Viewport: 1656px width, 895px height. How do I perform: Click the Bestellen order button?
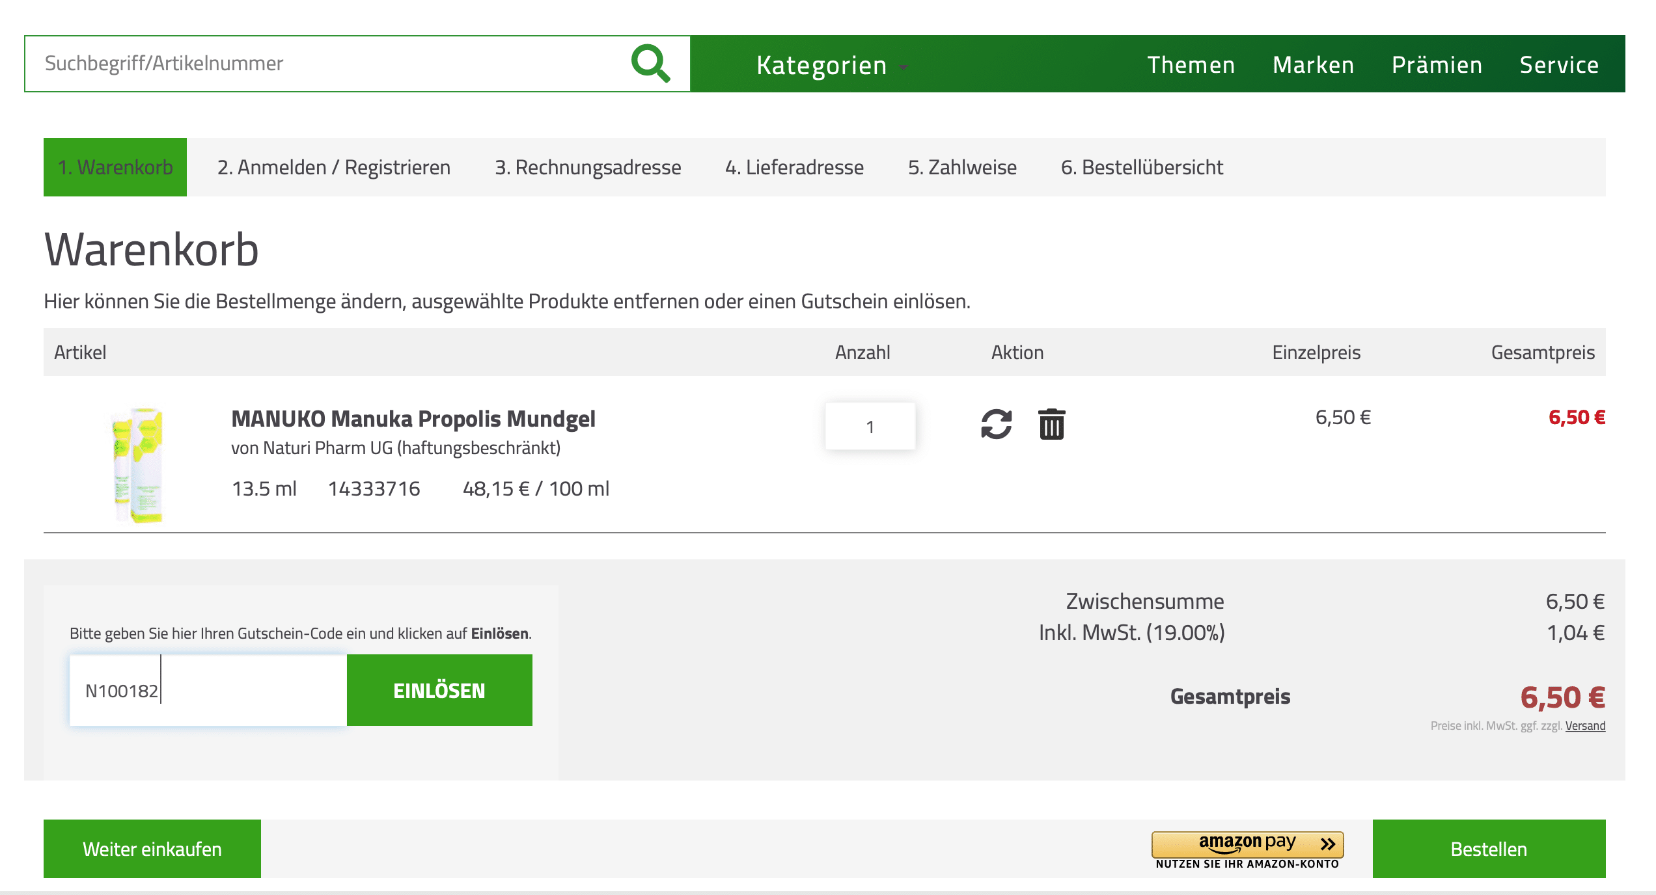pos(1489,849)
